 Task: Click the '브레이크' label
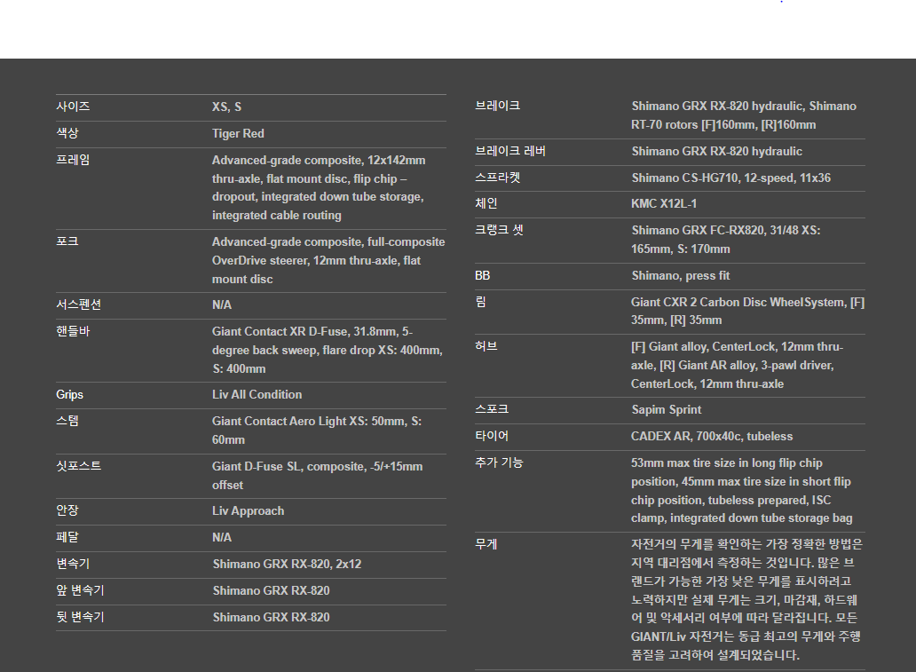(498, 106)
